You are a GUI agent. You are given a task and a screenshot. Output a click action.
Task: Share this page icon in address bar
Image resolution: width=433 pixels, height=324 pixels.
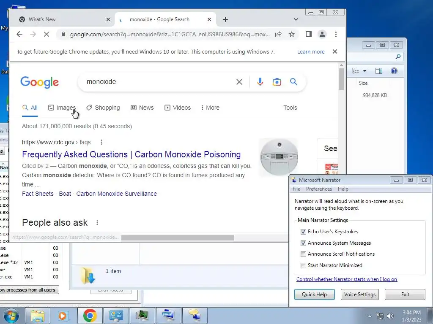278,34
